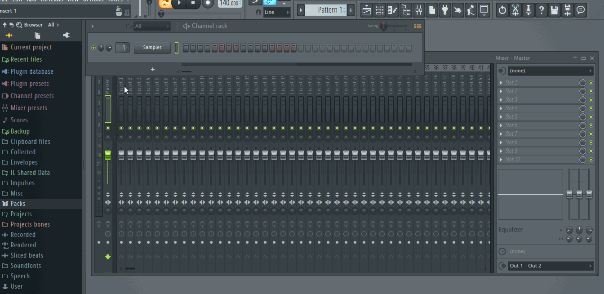Open the news chat bubble icon
The height and width of the screenshot is (294, 604).
[581, 9]
